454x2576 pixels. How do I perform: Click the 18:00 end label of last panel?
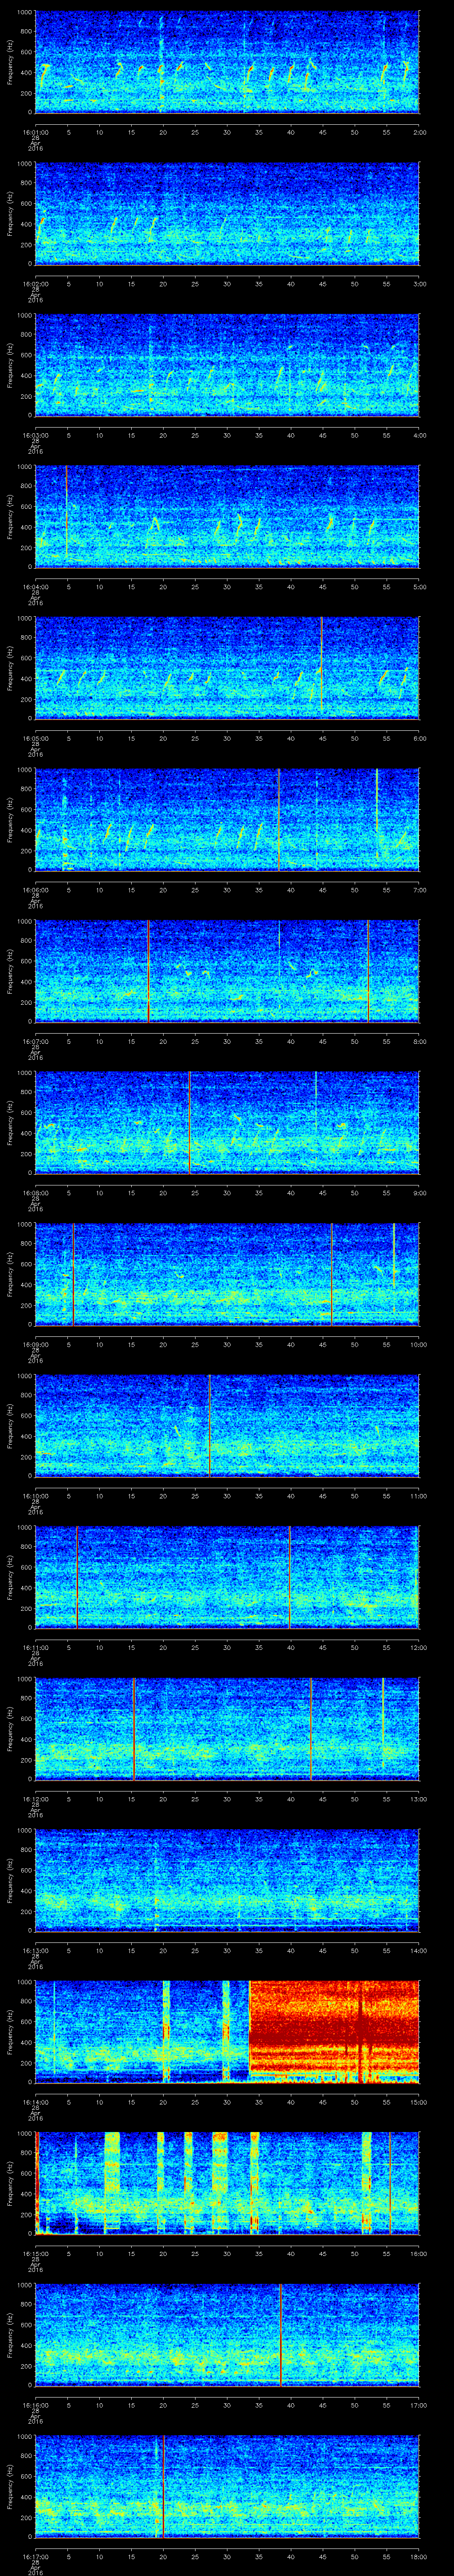pos(419,2556)
